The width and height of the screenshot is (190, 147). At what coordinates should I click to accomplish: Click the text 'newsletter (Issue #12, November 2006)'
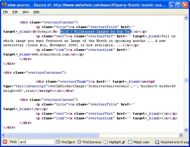coord(41,45)
